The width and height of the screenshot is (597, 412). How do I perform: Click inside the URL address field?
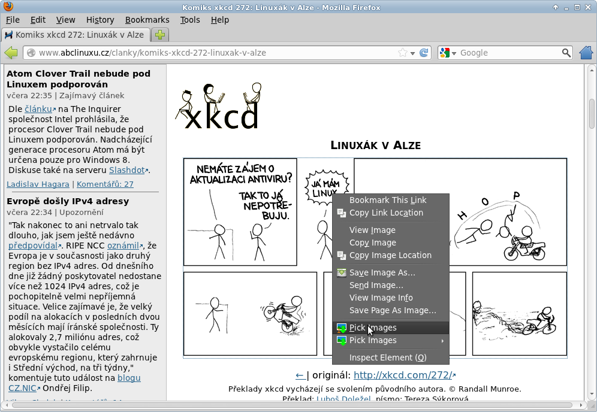pyautogui.click(x=217, y=53)
